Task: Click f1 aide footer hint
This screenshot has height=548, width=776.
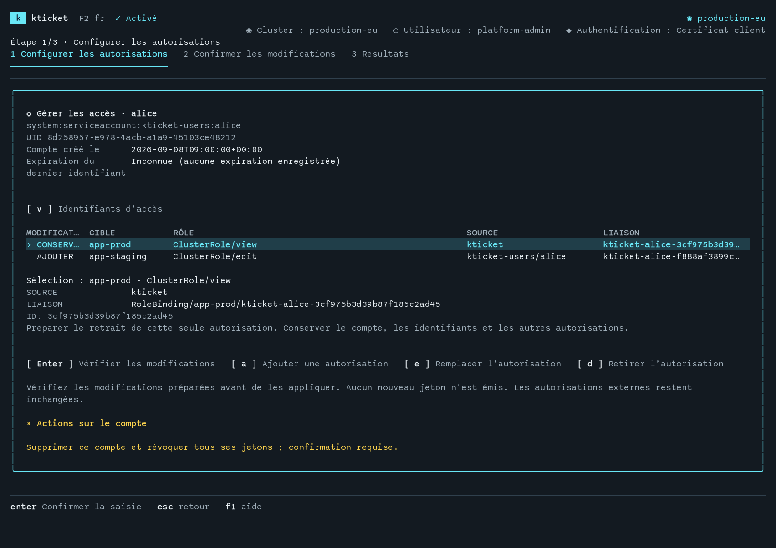Action: (244, 507)
